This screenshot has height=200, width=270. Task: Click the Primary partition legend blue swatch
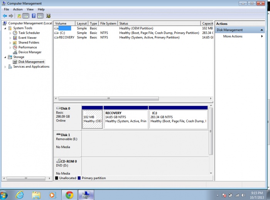(79, 178)
